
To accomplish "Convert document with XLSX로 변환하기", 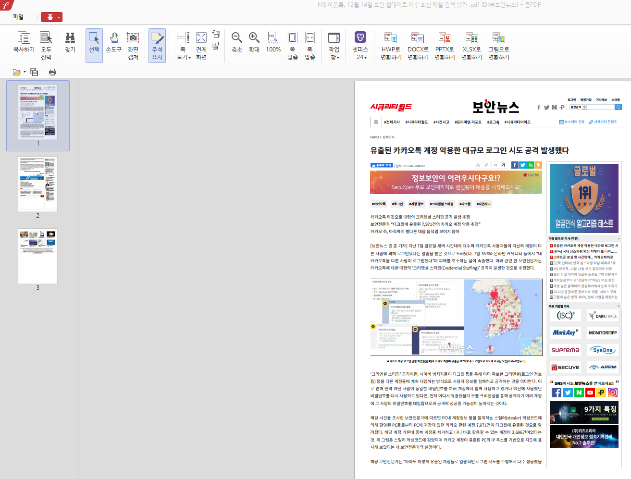I will (472, 46).
